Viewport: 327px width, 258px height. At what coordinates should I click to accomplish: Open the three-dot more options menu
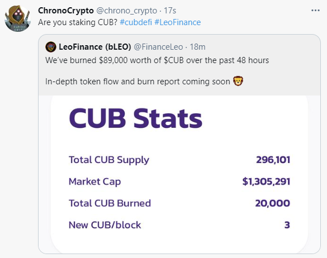pyautogui.click(x=315, y=11)
